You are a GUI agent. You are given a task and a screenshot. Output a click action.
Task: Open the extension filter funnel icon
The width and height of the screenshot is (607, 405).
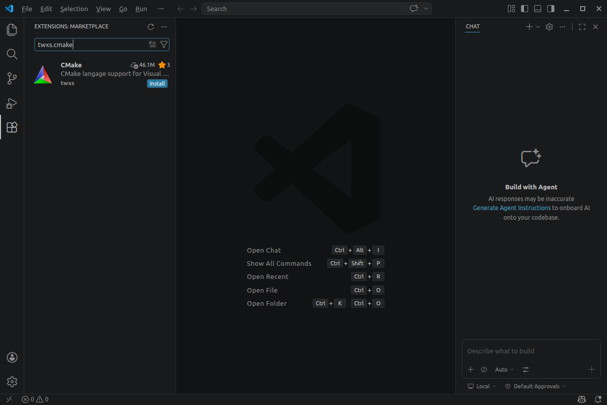(x=163, y=45)
